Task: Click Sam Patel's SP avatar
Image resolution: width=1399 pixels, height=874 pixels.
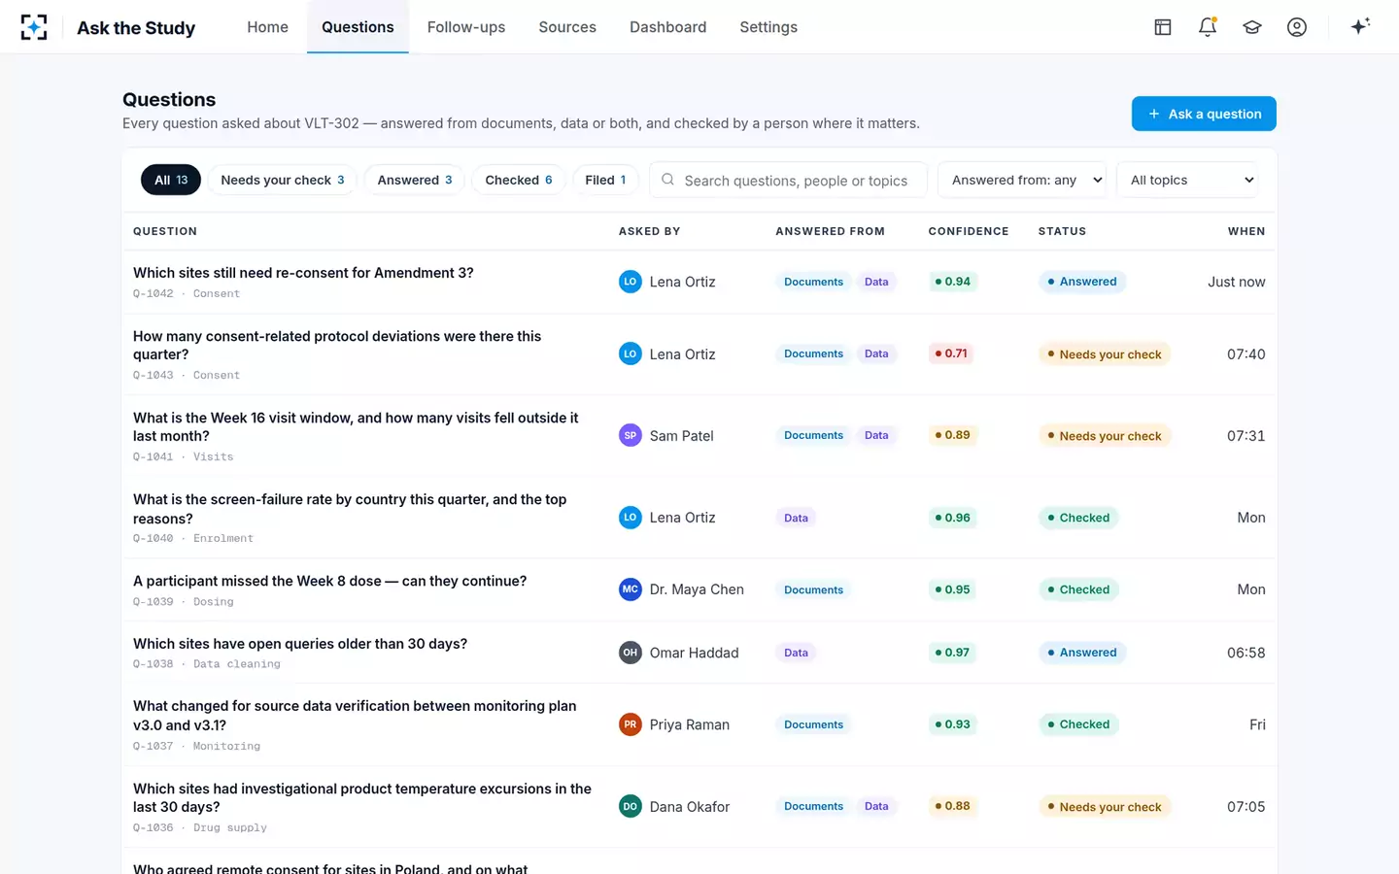Action: pyautogui.click(x=631, y=435)
